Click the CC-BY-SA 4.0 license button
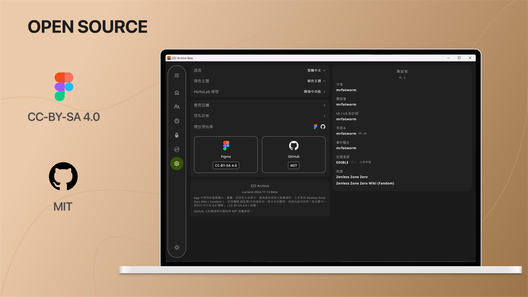The height and width of the screenshot is (297, 528). point(226,165)
